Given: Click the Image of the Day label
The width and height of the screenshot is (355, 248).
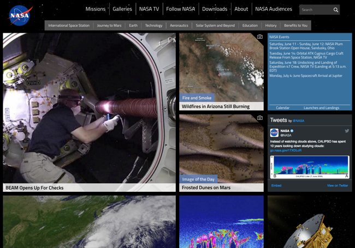Looking at the screenshot, I should pos(198,179).
